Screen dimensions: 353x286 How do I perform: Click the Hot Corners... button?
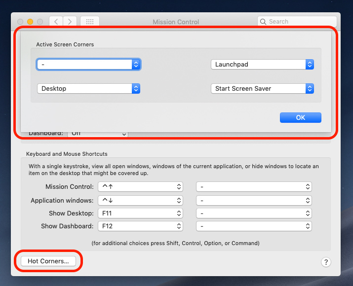pos(48,261)
